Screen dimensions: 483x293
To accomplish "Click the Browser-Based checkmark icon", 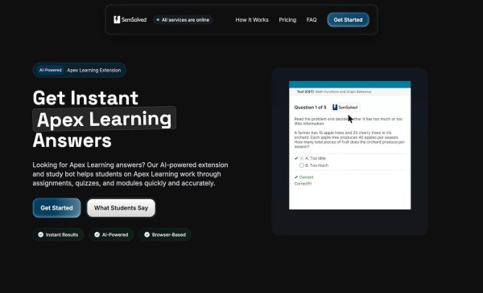I will tap(147, 234).
